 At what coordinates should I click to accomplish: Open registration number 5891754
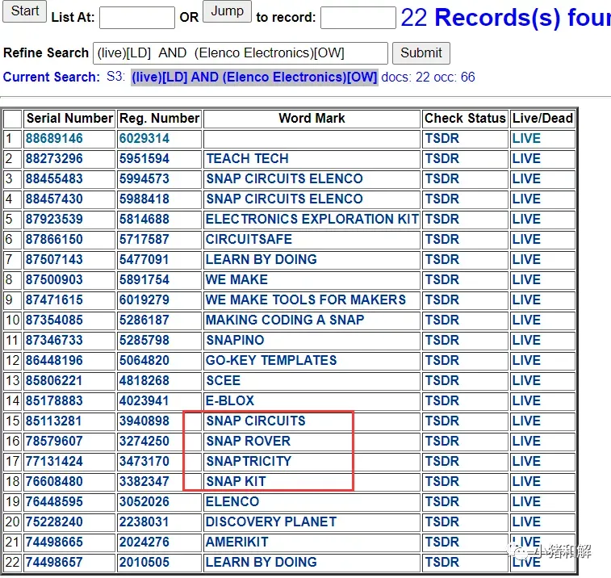pos(144,280)
